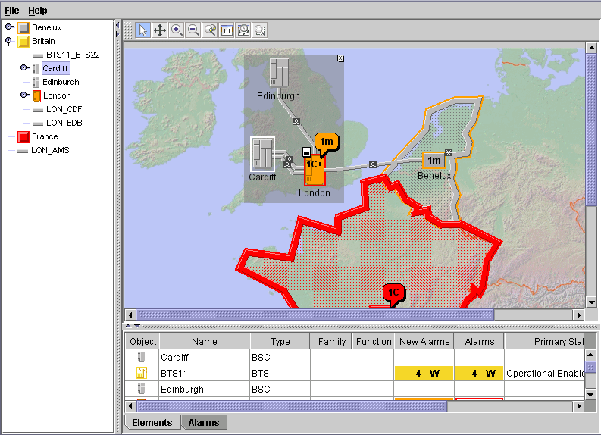The image size is (601, 435).
Task: Expand the London tree node
Action: [24, 95]
